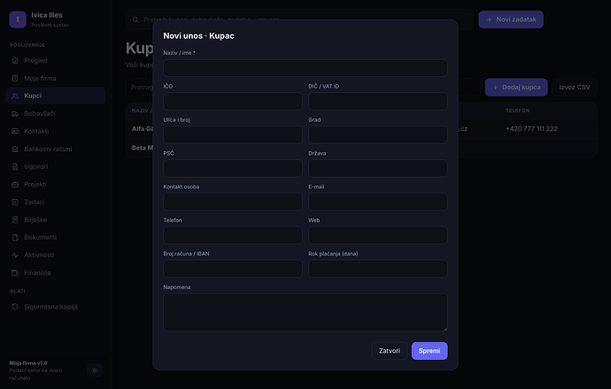Image resolution: width=611 pixels, height=389 pixels.
Task: Click the global search field at top
Action: pyautogui.click(x=299, y=19)
